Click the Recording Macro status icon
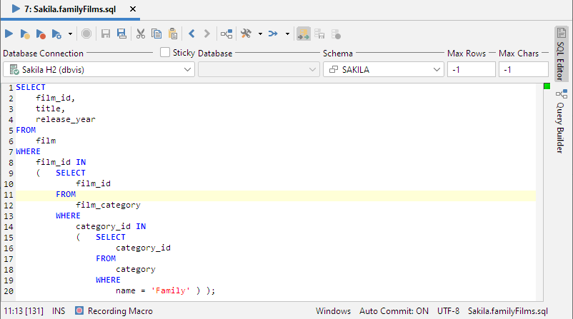 [x=79, y=311]
